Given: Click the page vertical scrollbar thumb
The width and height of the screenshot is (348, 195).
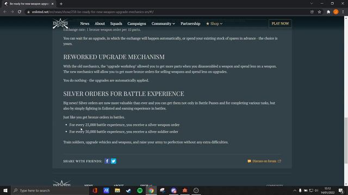Looking at the screenshot, I should point(346,141).
